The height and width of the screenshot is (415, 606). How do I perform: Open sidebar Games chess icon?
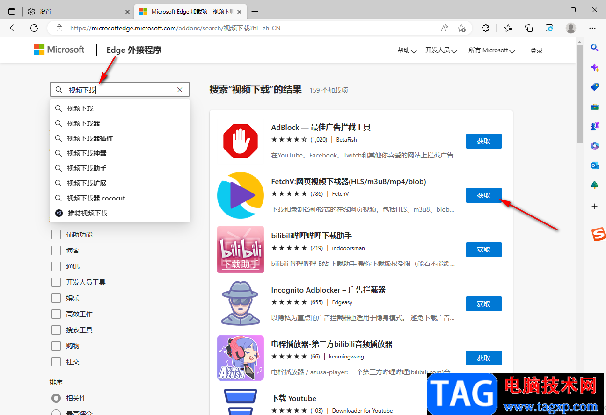tap(595, 126)
